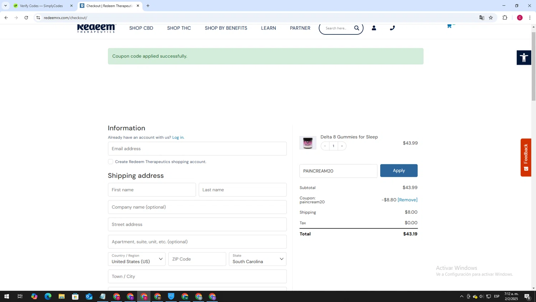Click the Redeem Therapeutics logo

96,28
